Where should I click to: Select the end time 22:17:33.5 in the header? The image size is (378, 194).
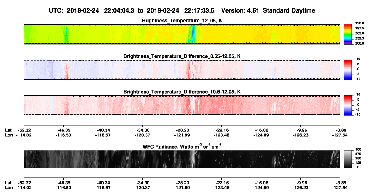coord(199,10)
